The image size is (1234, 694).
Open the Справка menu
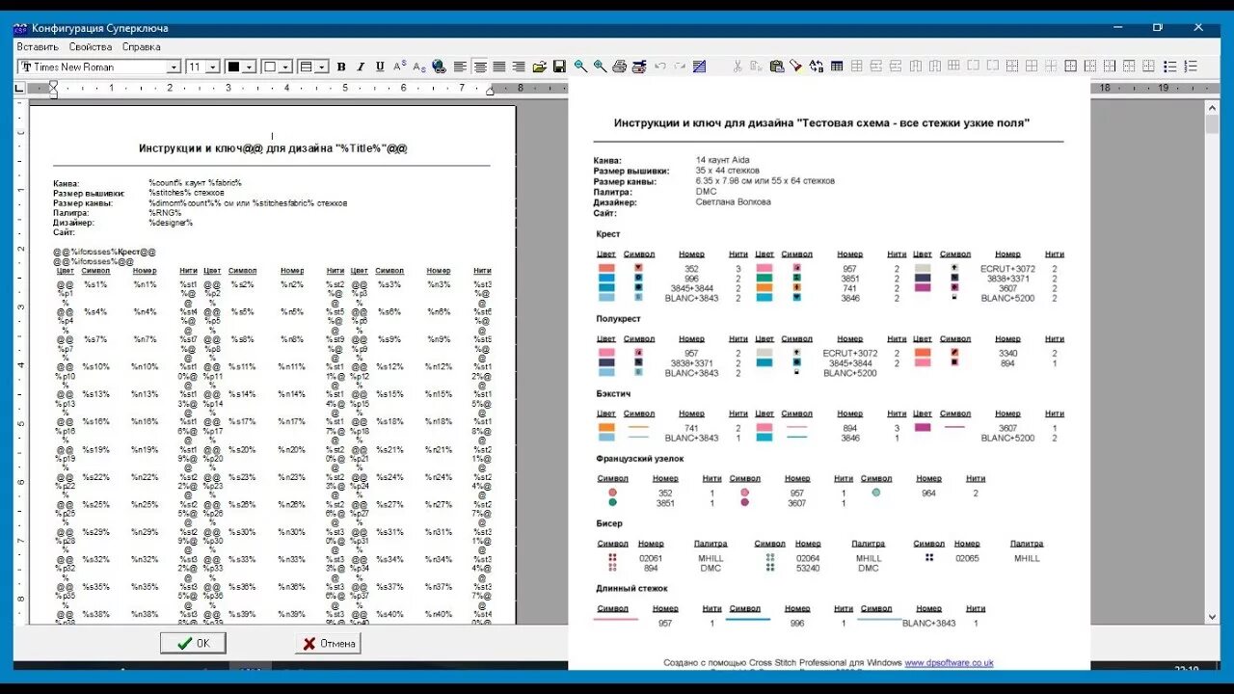click(x=141, y=46)
